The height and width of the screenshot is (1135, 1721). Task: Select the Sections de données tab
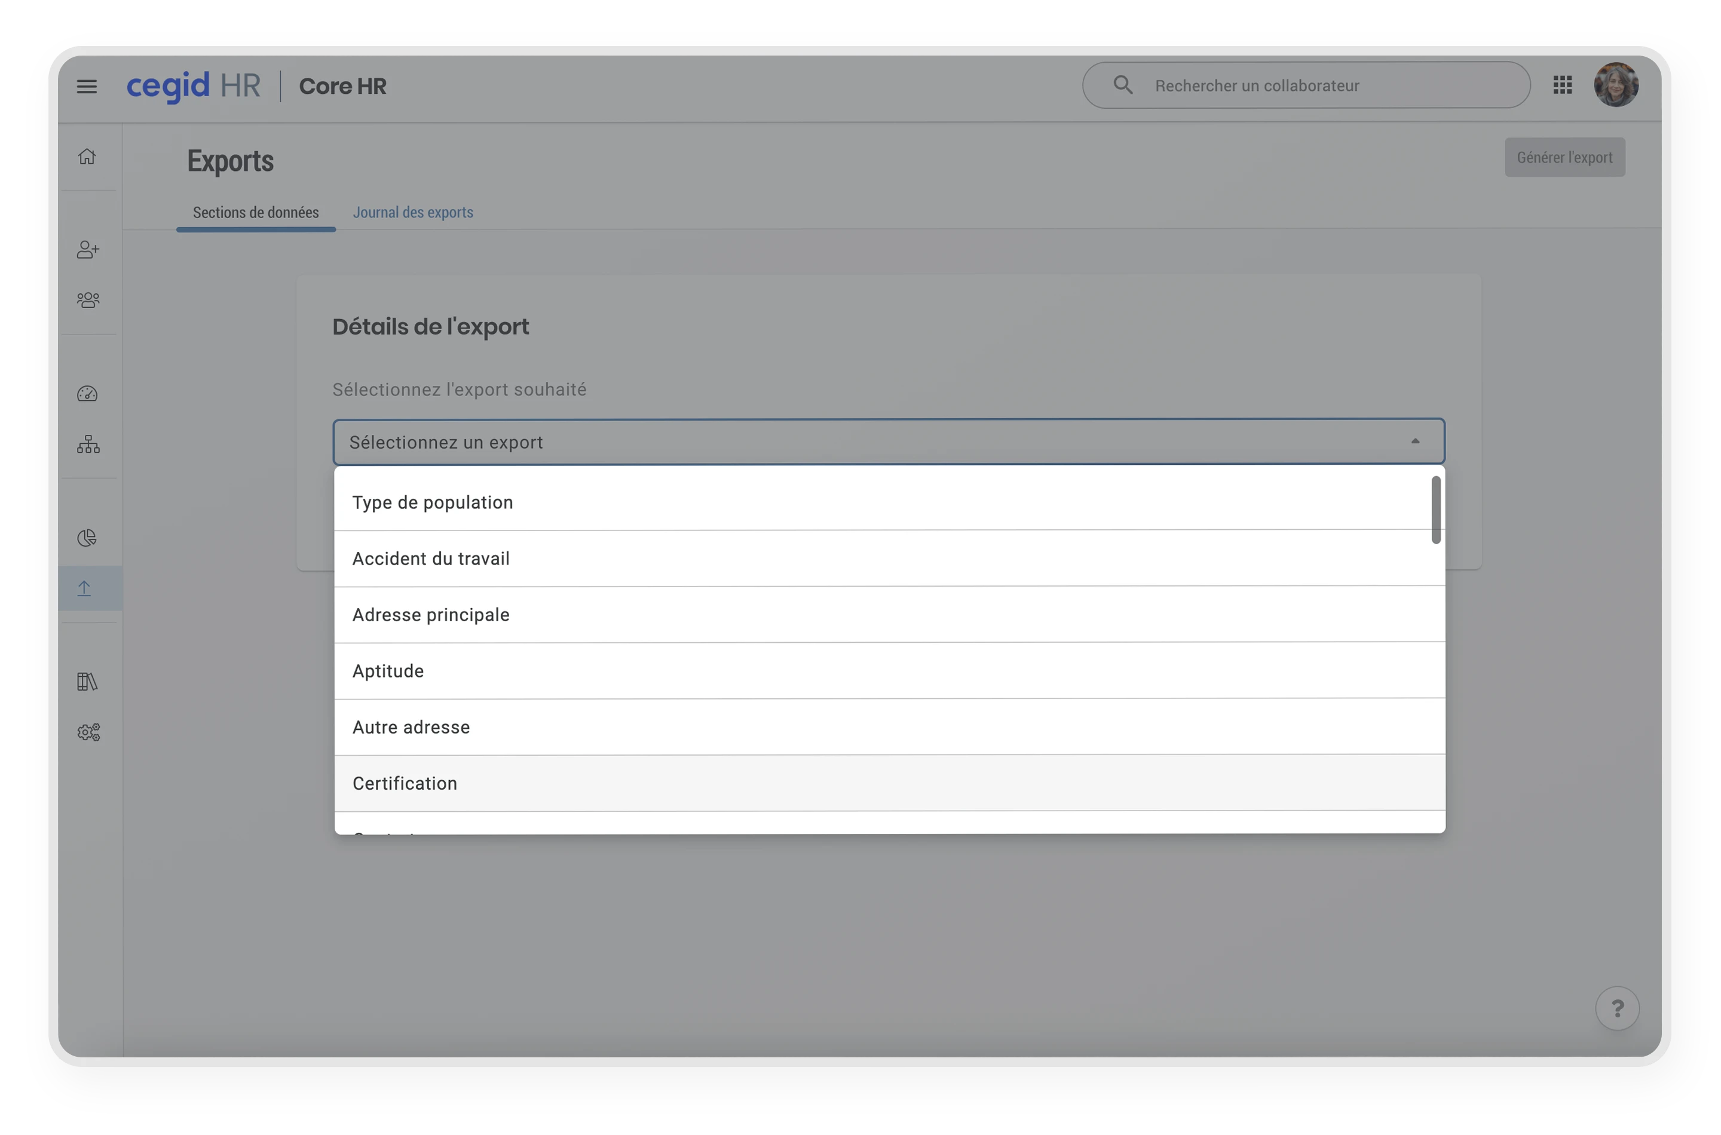(x=256, y=212)
